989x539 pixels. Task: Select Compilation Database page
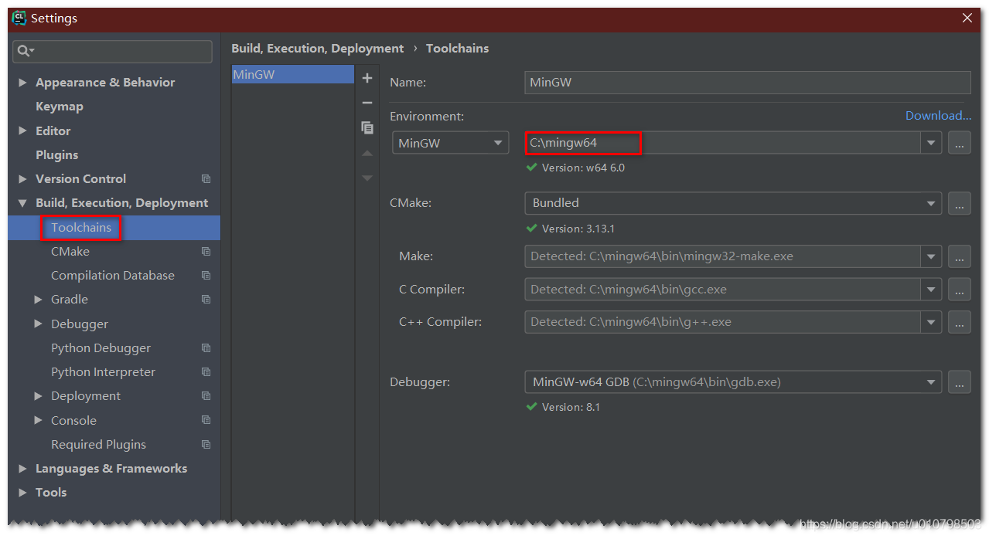(114, 276)
